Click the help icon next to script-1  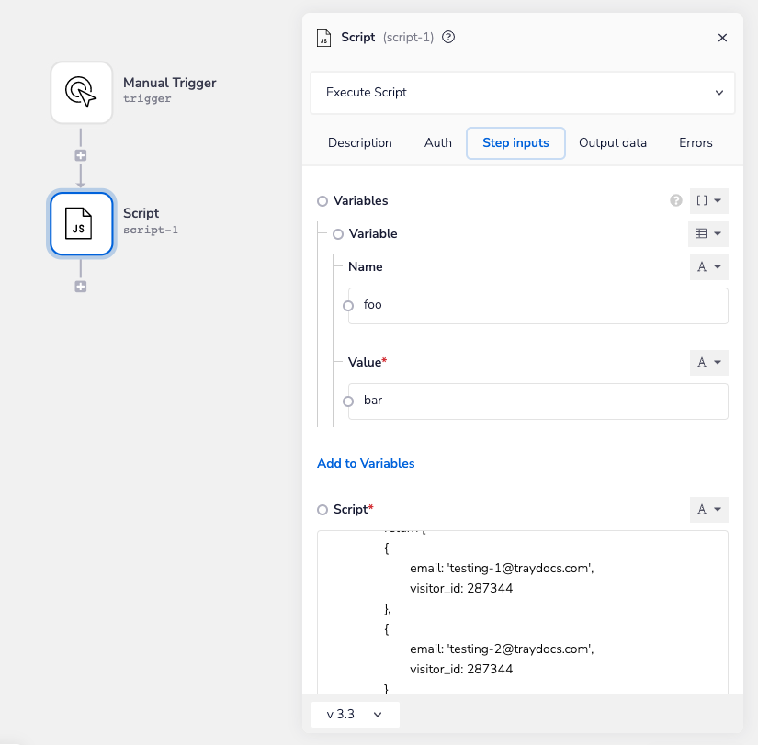pyautogui.click(x=448, y=38)
